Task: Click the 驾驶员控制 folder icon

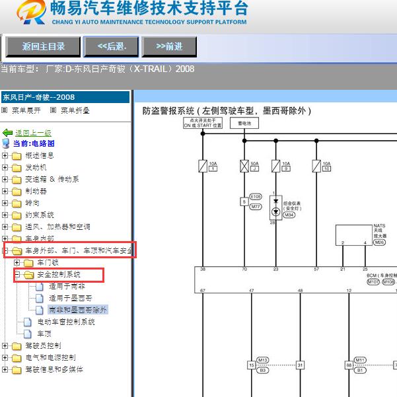Action: [17, 346]
